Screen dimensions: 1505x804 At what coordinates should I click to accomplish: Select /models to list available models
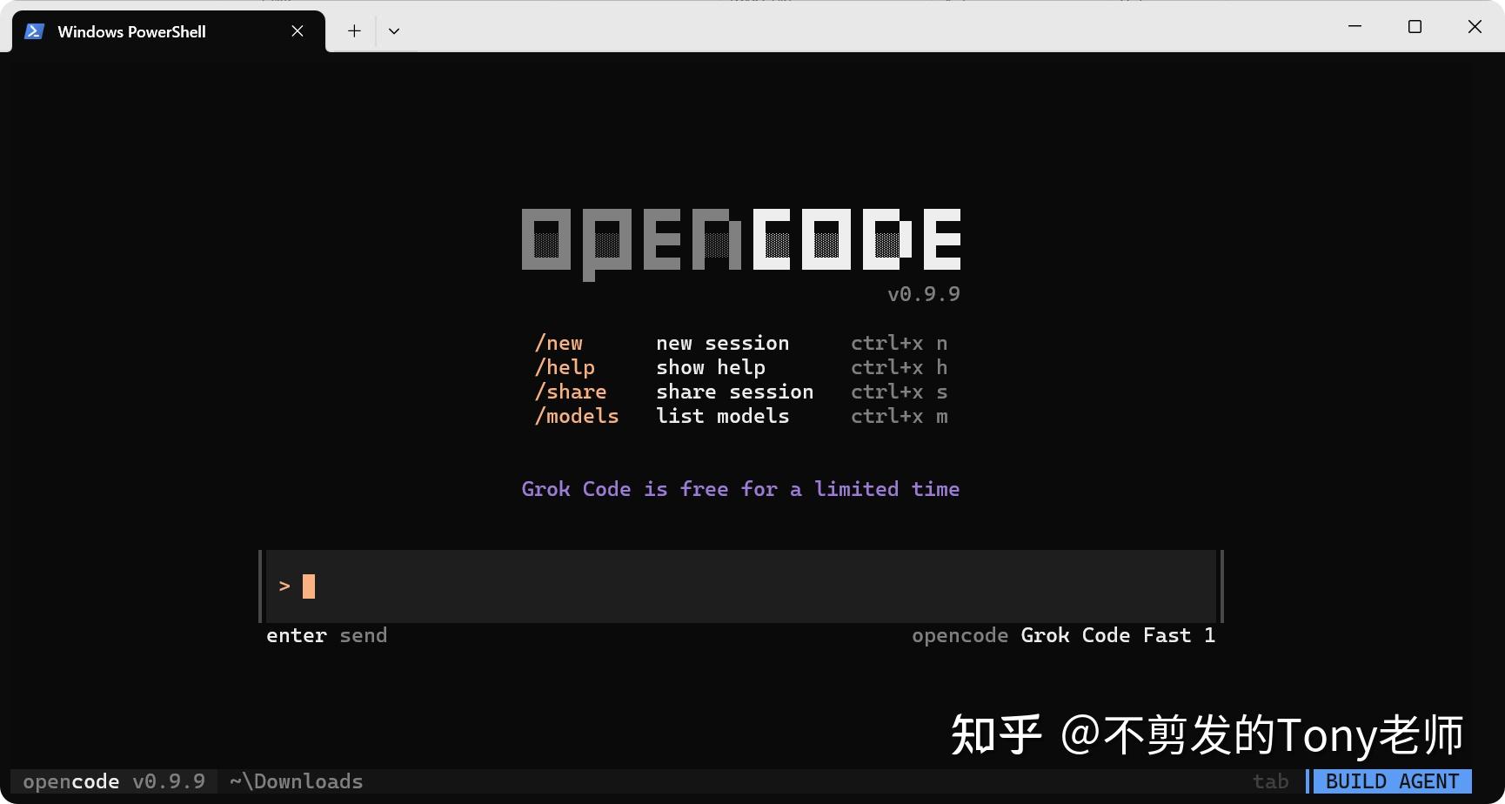tap(577, 416)
